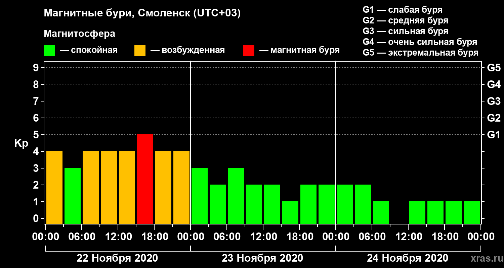Click the 'G5' label on the right axis
Screen dimensions: 504x268
click(494, 68)
